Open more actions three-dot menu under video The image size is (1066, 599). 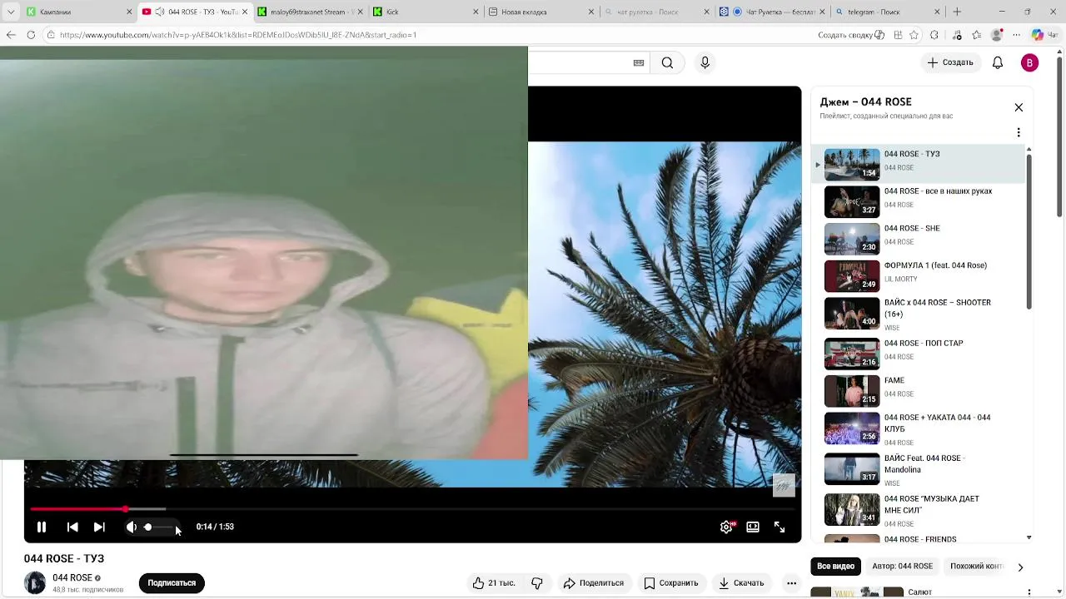(x=791, y=583)
